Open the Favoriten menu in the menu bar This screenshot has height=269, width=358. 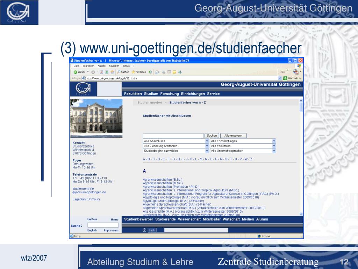pos(114,66)
